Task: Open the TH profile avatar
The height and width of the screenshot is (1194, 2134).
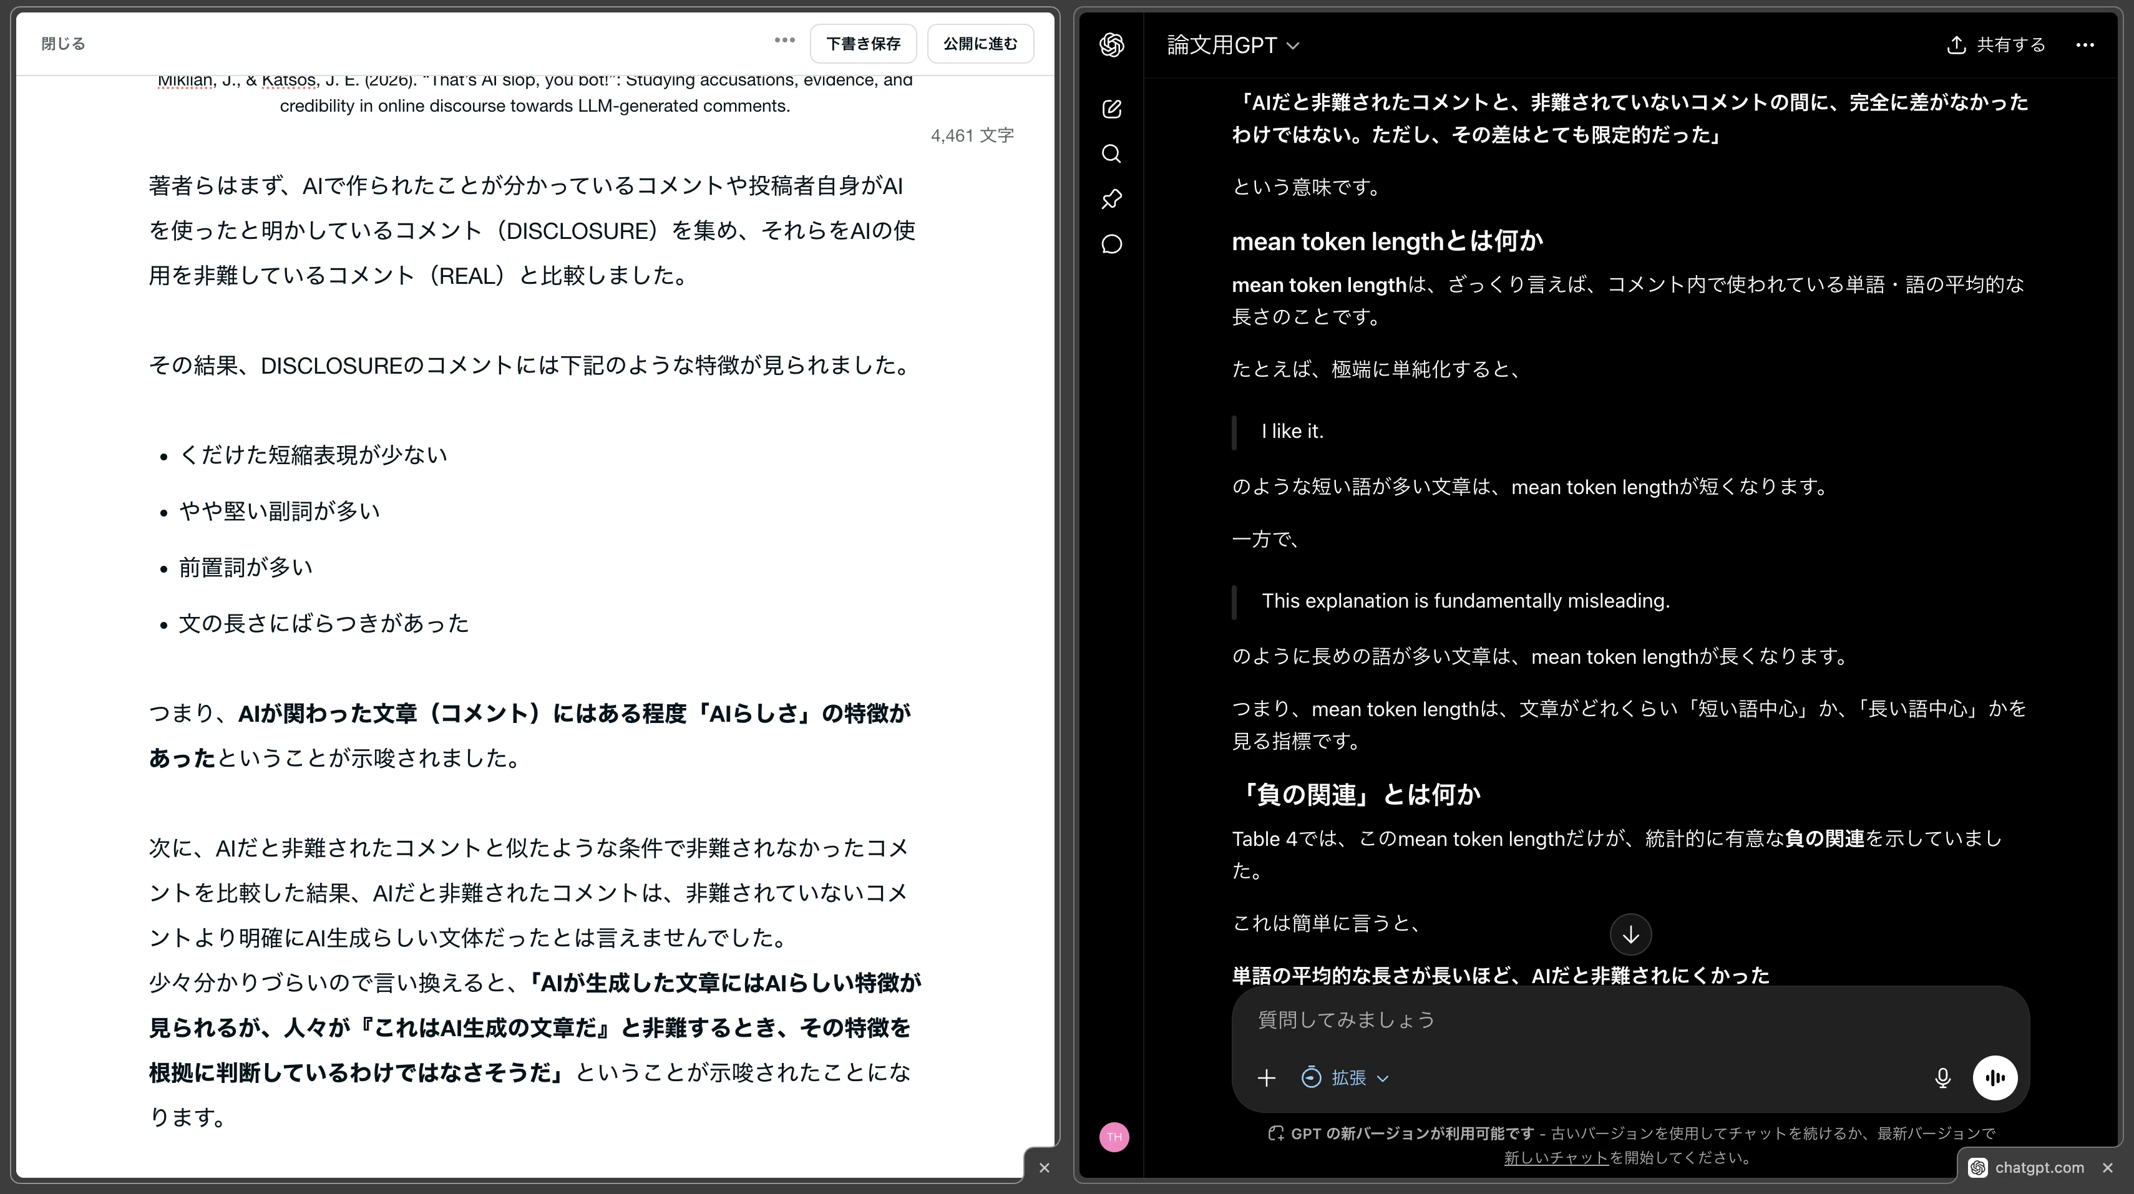Action: pyautogui.click(x=1114, y=1137)
